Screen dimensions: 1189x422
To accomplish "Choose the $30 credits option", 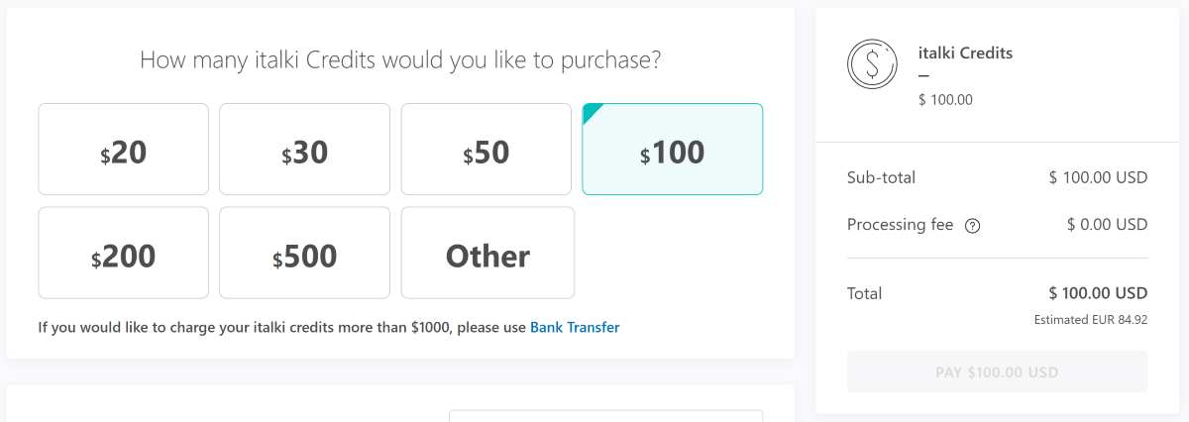I will click(304, 150).
